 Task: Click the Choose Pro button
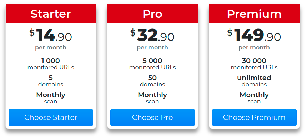point(152,117)
